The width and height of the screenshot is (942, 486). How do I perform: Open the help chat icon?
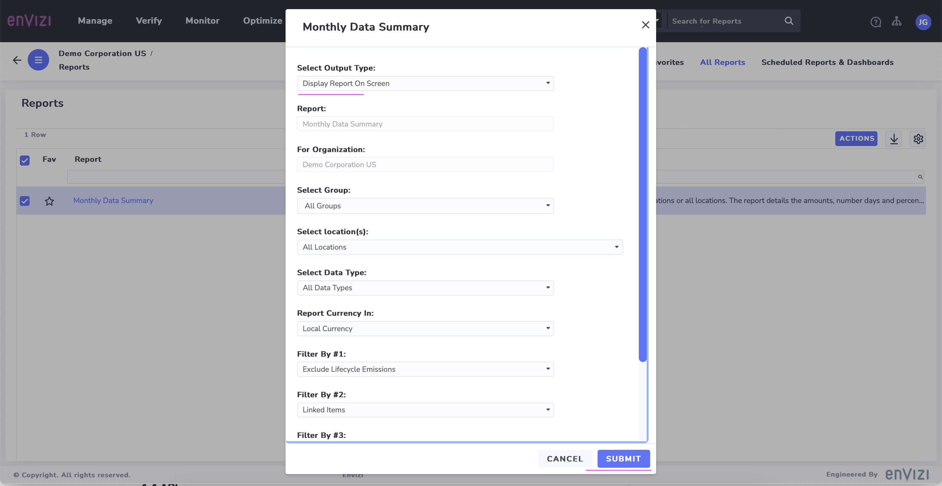point(876,22)
